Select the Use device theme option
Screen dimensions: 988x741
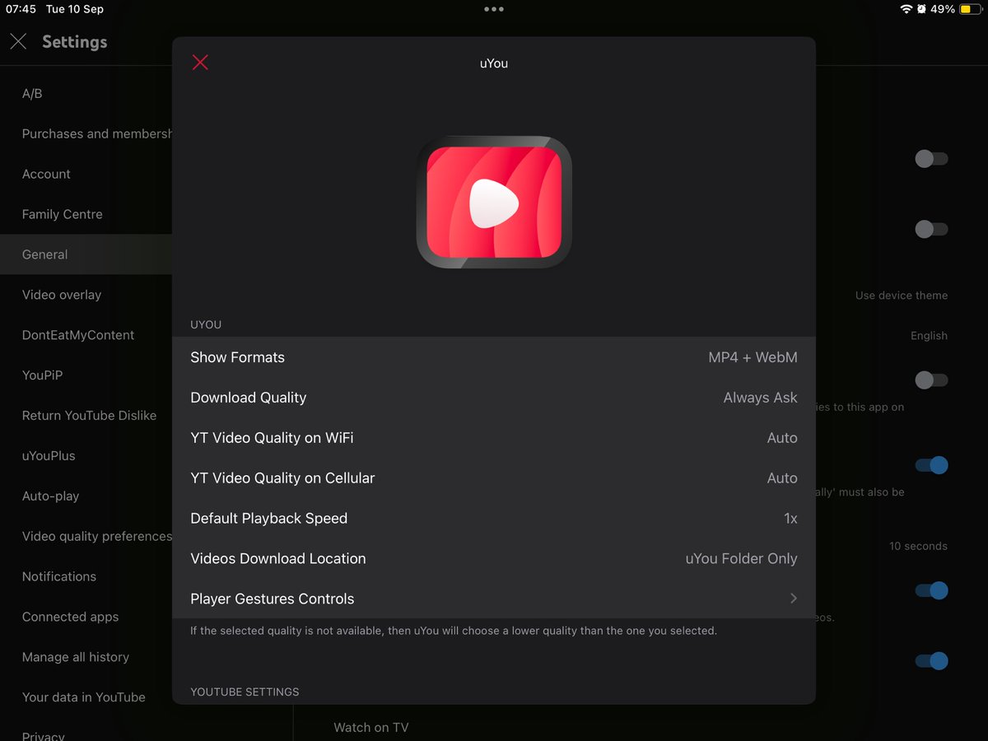coord(901,296)
